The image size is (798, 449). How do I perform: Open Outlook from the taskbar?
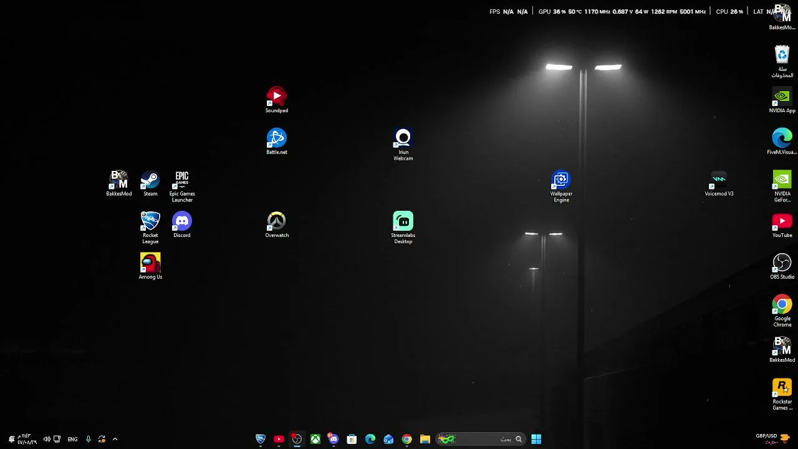[x=388, y=439]
